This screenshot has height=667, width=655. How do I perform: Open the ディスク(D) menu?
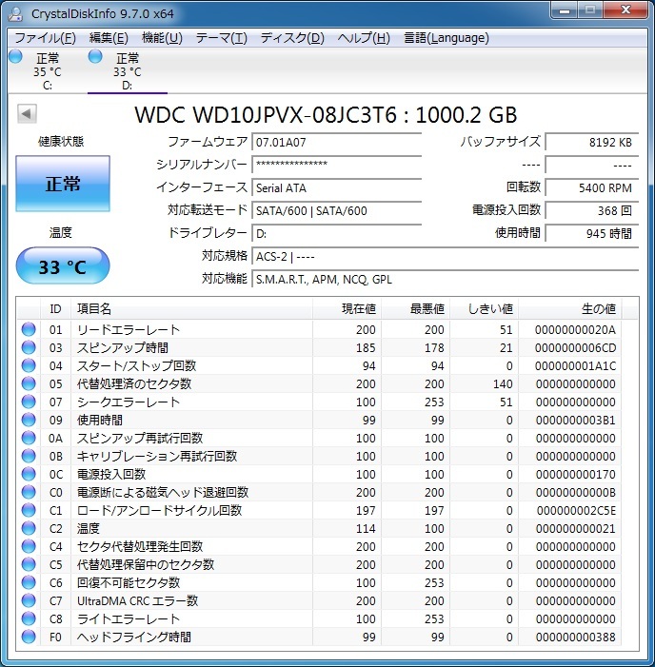click(x=292, y=38)
